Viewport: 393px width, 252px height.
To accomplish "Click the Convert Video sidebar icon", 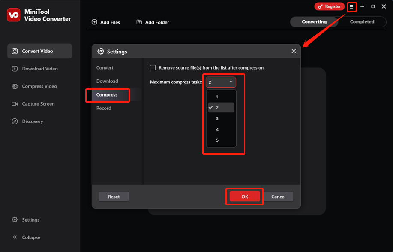I will pos(15,51).
